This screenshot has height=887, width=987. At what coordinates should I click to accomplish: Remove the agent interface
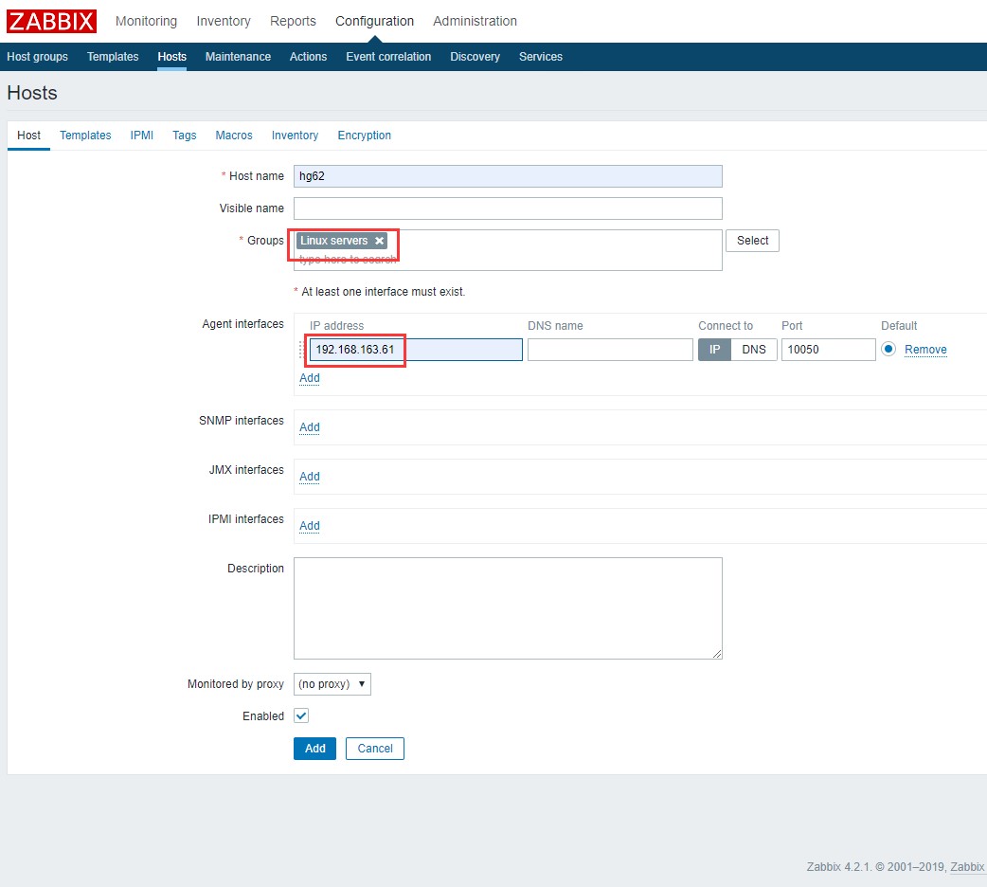925,350
